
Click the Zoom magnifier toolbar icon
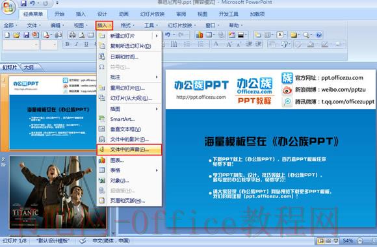(306, 35)
